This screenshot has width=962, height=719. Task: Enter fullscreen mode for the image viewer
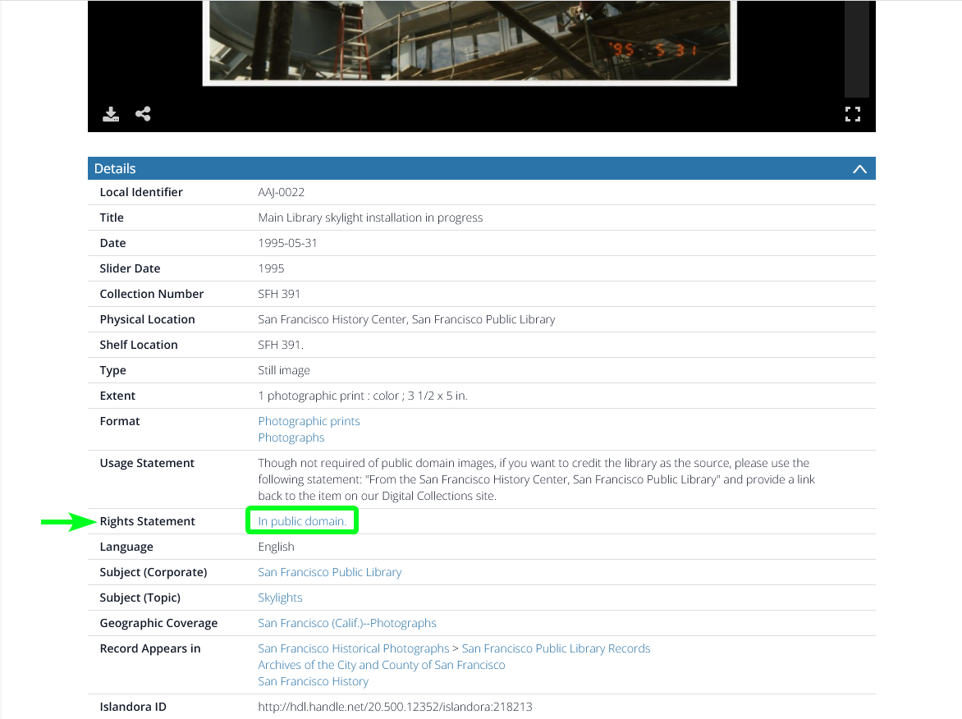[x=853, y=114]
